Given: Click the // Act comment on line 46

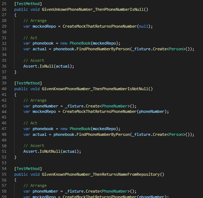Looking at the screenshot, I should (x=30, y=123).
